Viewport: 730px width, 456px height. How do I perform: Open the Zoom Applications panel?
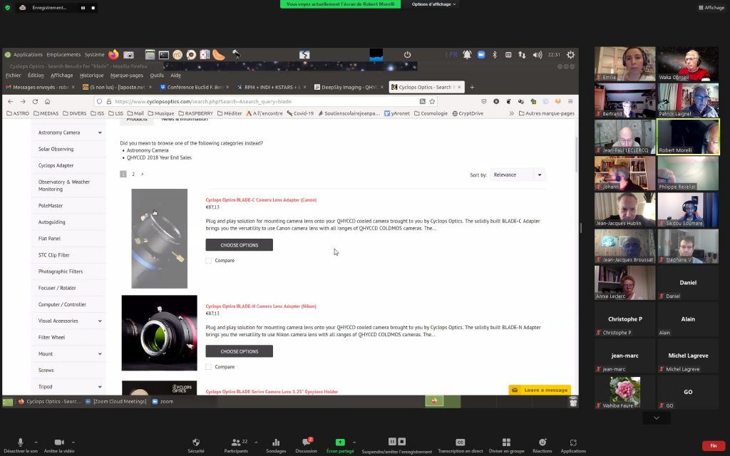(573, 445)
